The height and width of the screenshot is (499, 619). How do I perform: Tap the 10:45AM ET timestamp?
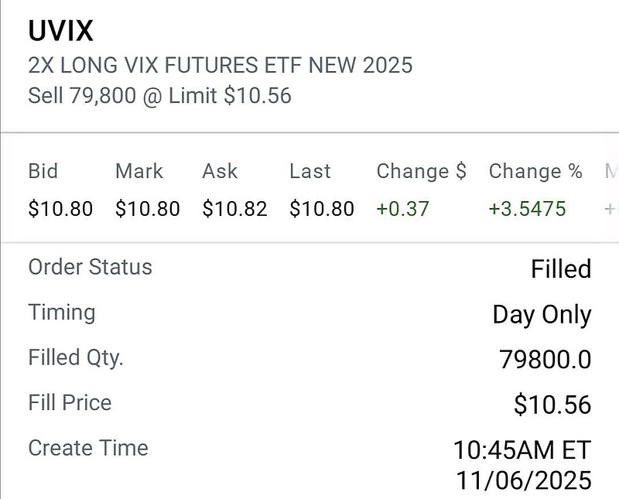pos(522,449)
